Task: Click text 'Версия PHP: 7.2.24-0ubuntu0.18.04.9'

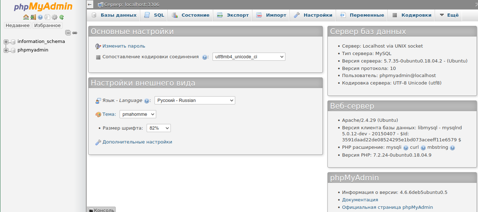Action: click(387, 155)
